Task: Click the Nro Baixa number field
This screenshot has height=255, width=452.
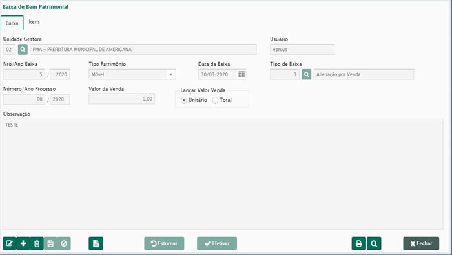Action: pos(25,74)
